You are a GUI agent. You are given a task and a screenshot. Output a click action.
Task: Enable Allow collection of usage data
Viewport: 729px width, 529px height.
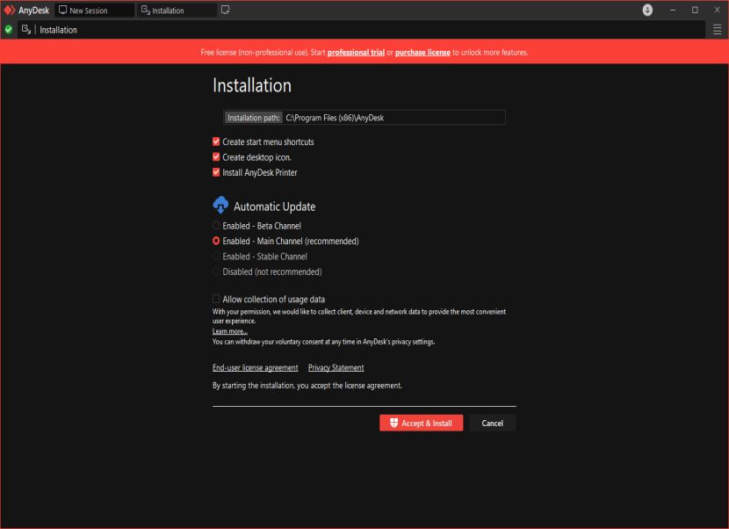[x=216, y=299]
